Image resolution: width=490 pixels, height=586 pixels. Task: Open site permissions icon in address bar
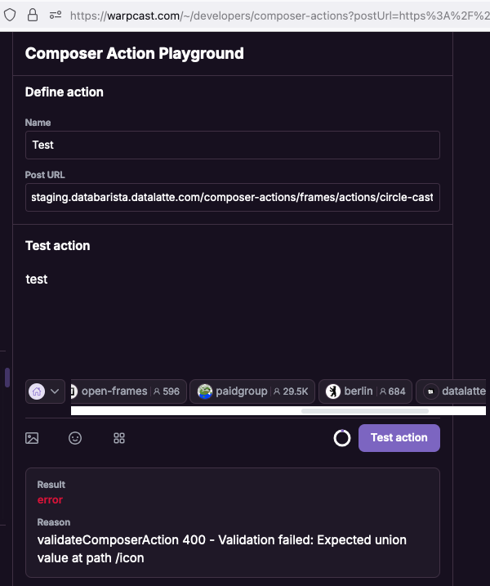tap(56, 16)
